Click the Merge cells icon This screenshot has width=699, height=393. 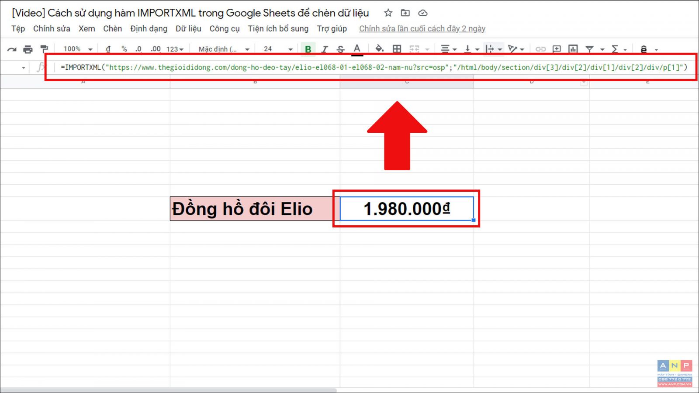pyautogui.click(x=414, y=49)
